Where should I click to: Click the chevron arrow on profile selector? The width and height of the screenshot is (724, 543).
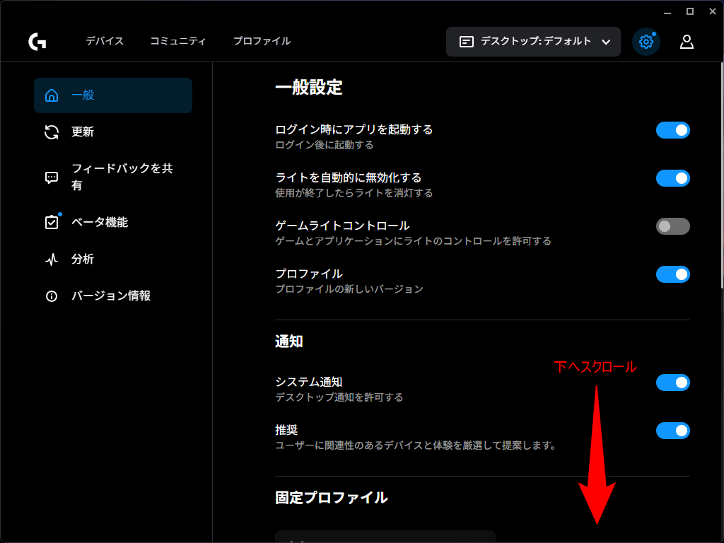(606, 42)
